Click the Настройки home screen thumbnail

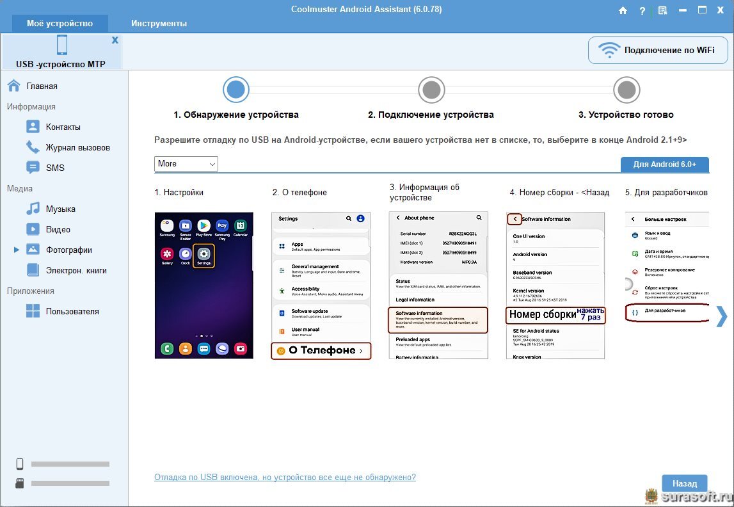[x=204, y=286]
